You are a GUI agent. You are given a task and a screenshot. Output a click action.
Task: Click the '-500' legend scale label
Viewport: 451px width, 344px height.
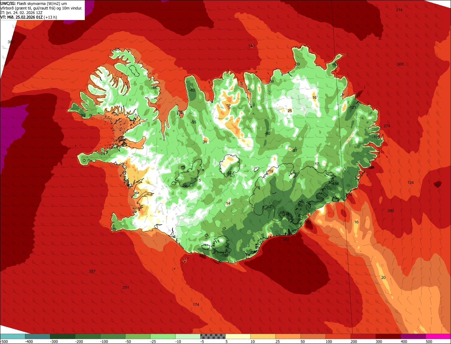[x=4, y=342]
